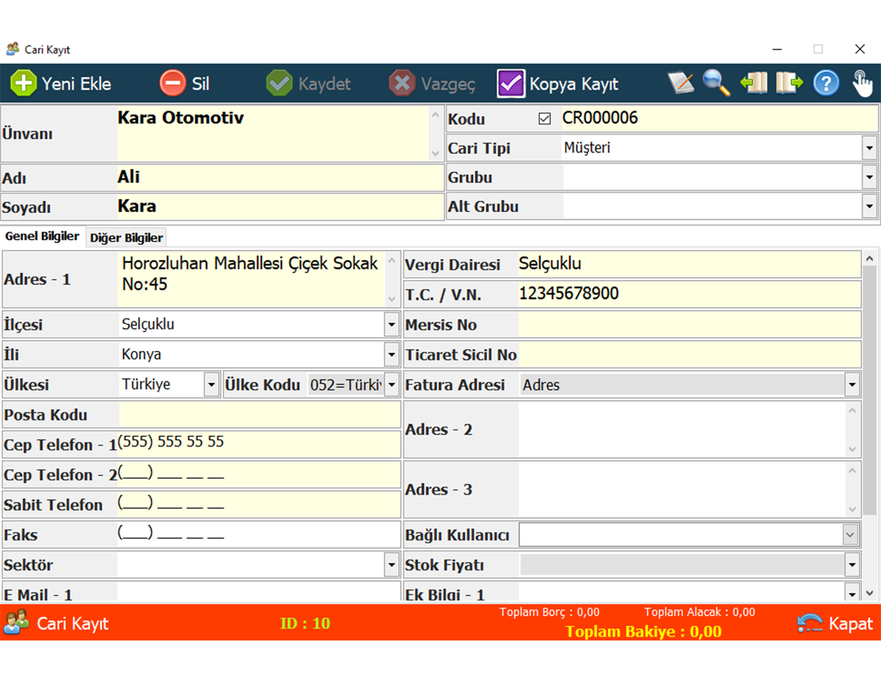Click the Yeni Ekle green plus button

(61, 83)
